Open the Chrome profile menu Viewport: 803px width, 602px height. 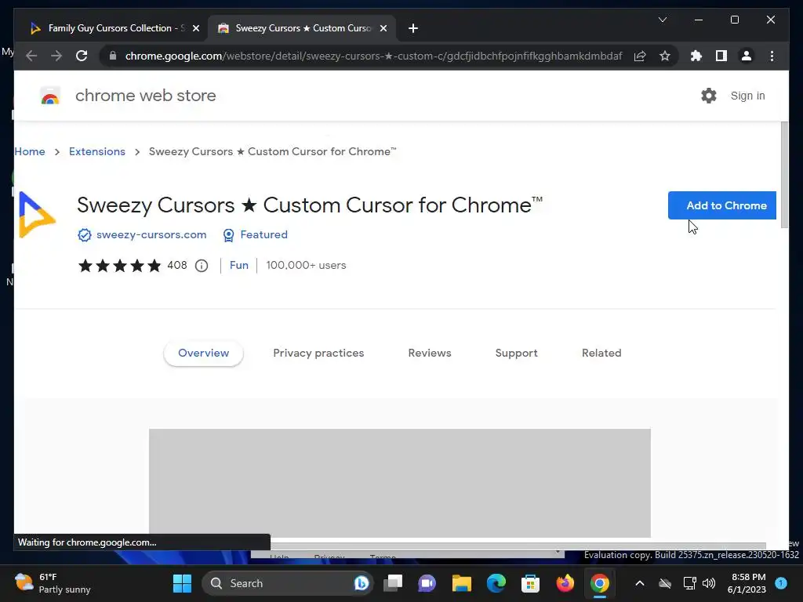[x=747, y=56]
